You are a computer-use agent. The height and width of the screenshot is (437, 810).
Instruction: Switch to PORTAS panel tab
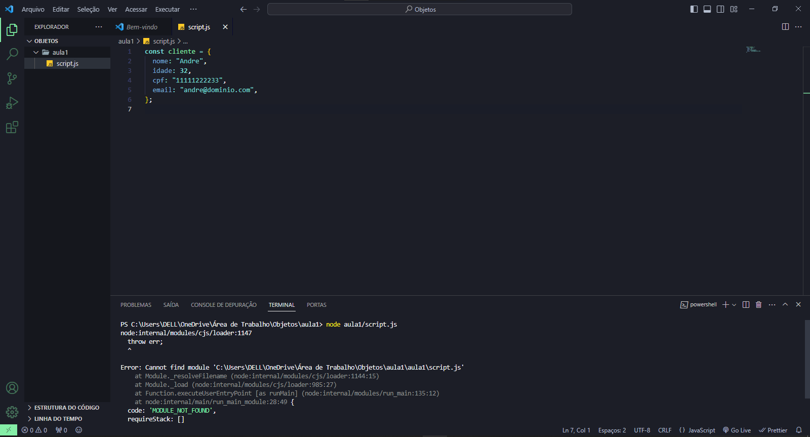[316, 305]
